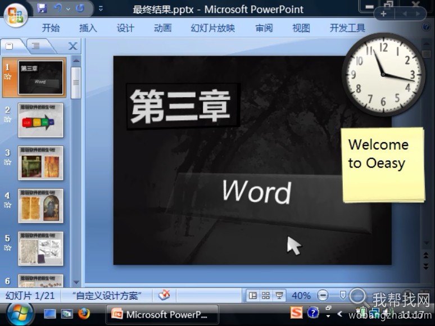Screen dimensions: 435x326
Task: Customize the Quick Access Toolbar
Action: 101,9
